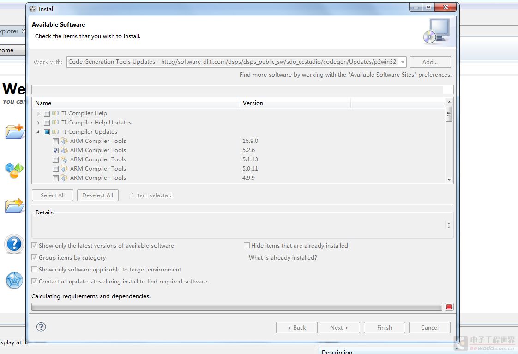Click the new project folder icon on the Welcome page
This screenshot has width=518, height=354.
[x=15, y=131]
